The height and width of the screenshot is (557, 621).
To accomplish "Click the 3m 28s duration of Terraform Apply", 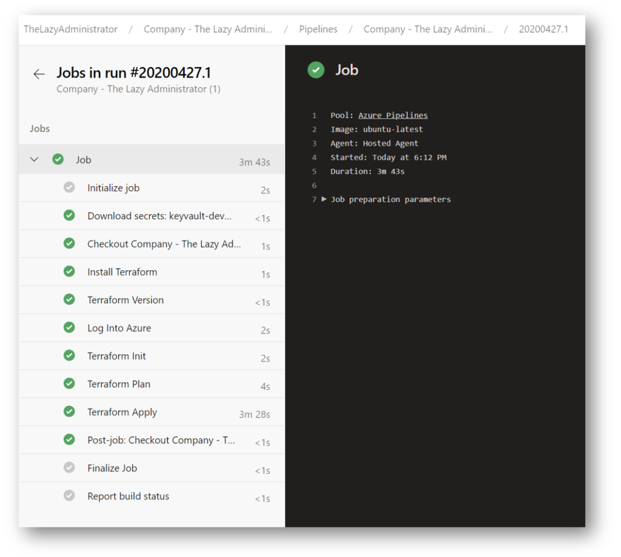I will (254, 415).
